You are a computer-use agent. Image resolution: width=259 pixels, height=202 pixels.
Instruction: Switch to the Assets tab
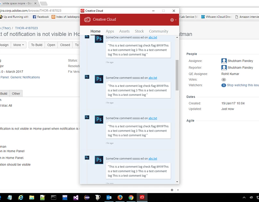tap(124, 31)
